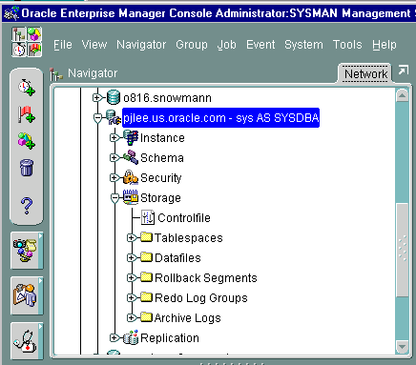Click the Storage node icon
416x365 pixels.
pyautogui.click(x=131, y=197)
